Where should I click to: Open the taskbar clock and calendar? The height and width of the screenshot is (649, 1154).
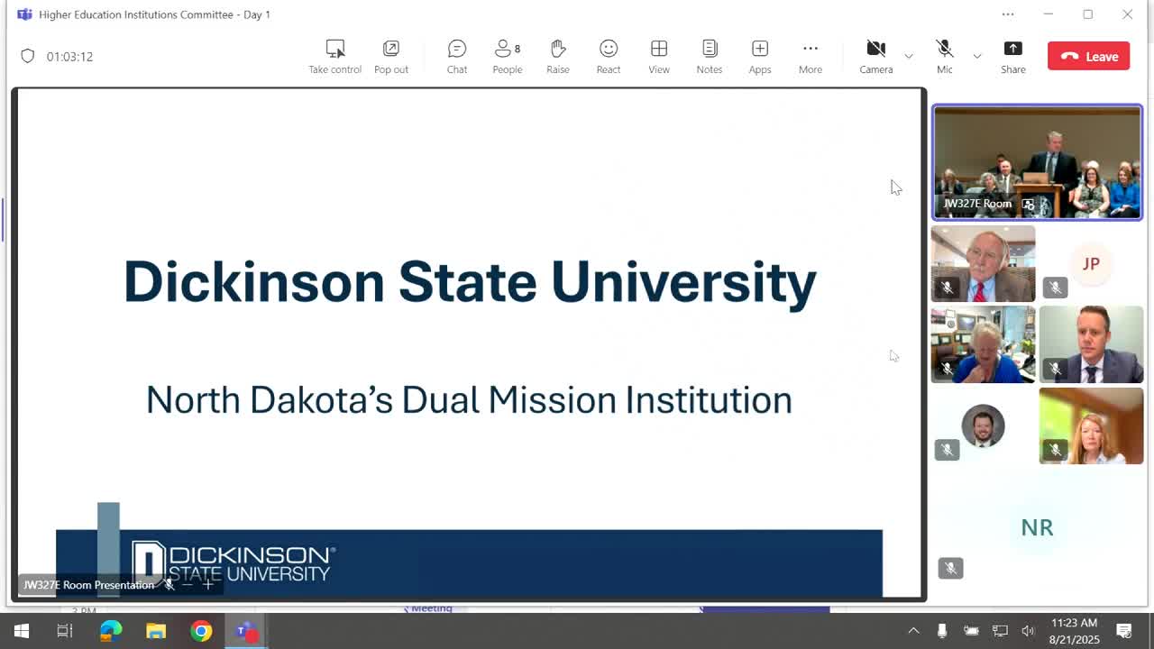1075,631
